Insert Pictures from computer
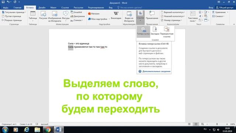 coord(43,16)
